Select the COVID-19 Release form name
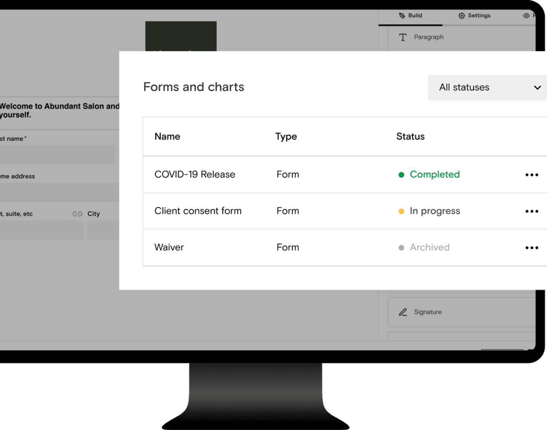The image size is (547, 430). click(194, 174)
